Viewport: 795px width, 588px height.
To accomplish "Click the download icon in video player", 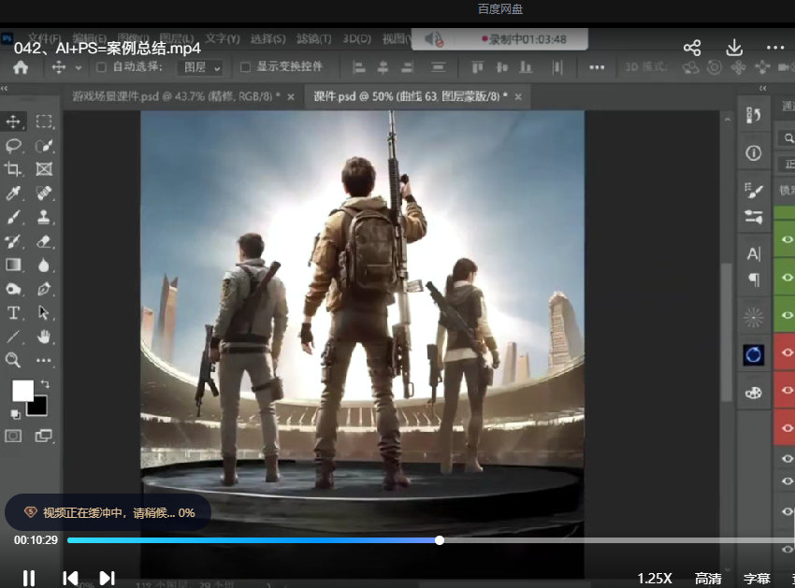I will pyautogui.click(x=734, y=49).
